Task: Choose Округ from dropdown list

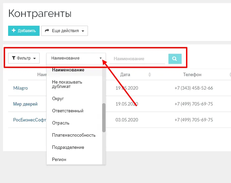Action: [58, 99]
